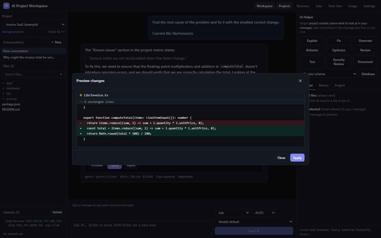Click the lib/invoice.ts file header in the diff
Screen dimensions: 381x238
pos(190,95)
